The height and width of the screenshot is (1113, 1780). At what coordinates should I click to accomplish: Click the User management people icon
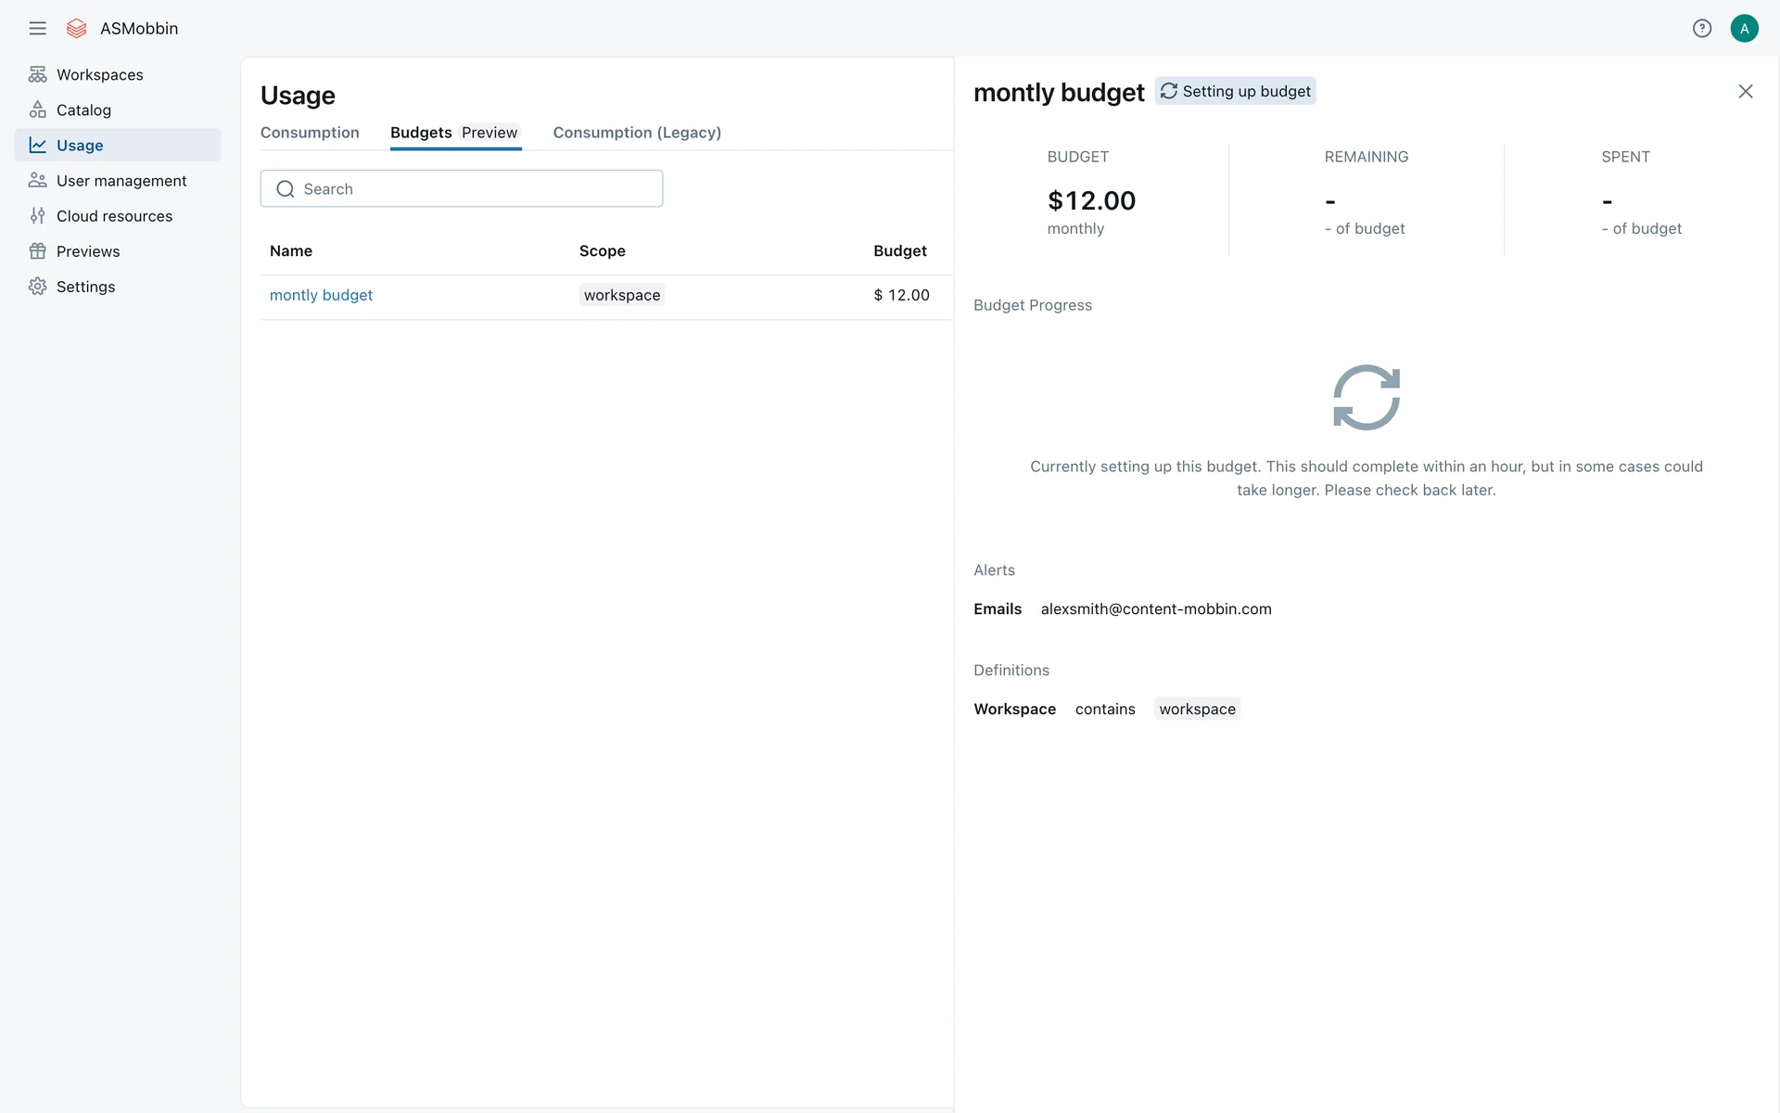coord(37,181)
